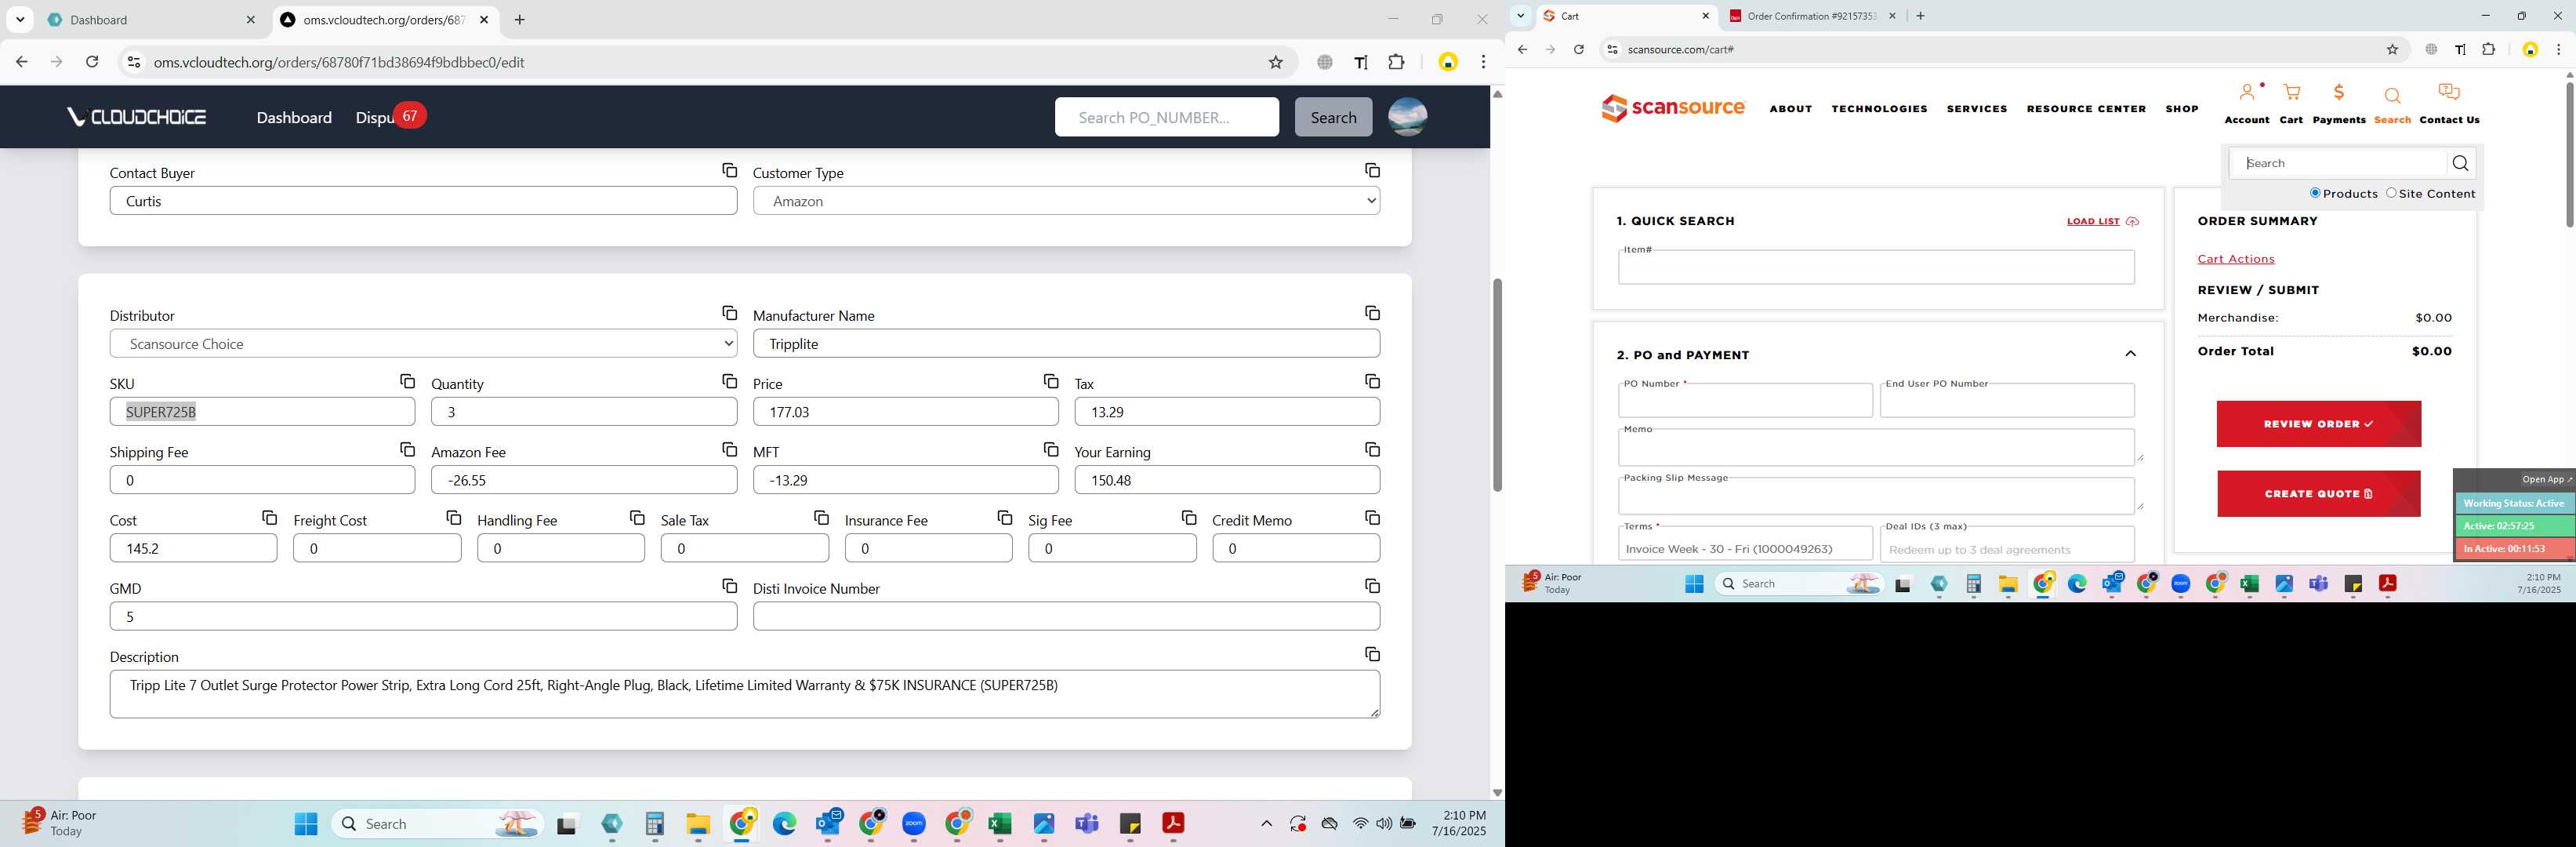The image size is (2576, 847).
Task: Copy the Freight Cost value
Action: [x=453, y=518]
